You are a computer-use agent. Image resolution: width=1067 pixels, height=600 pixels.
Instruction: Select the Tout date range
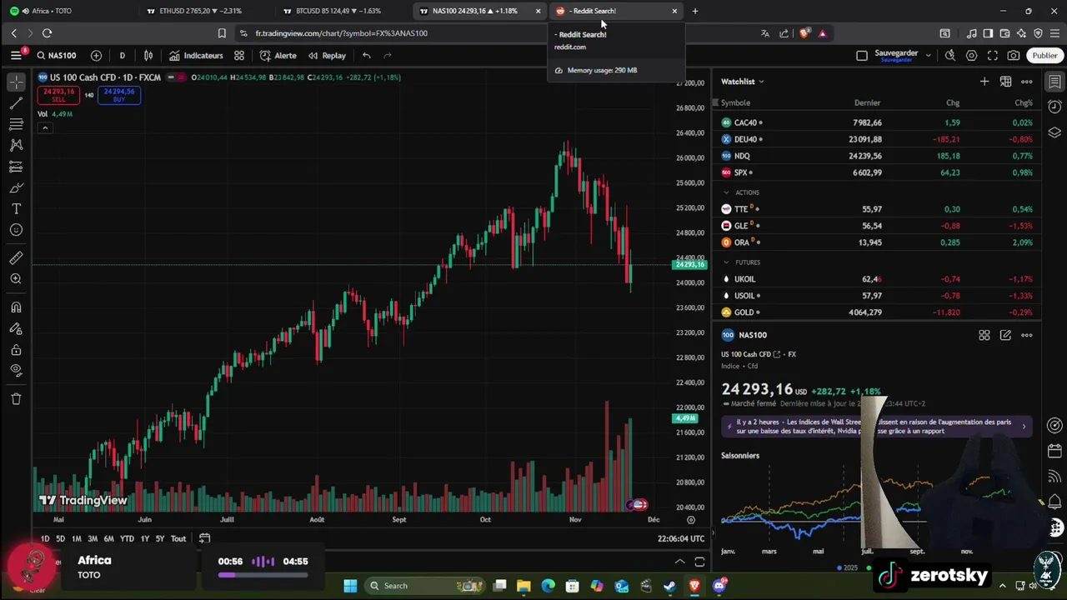coord(178,539)
